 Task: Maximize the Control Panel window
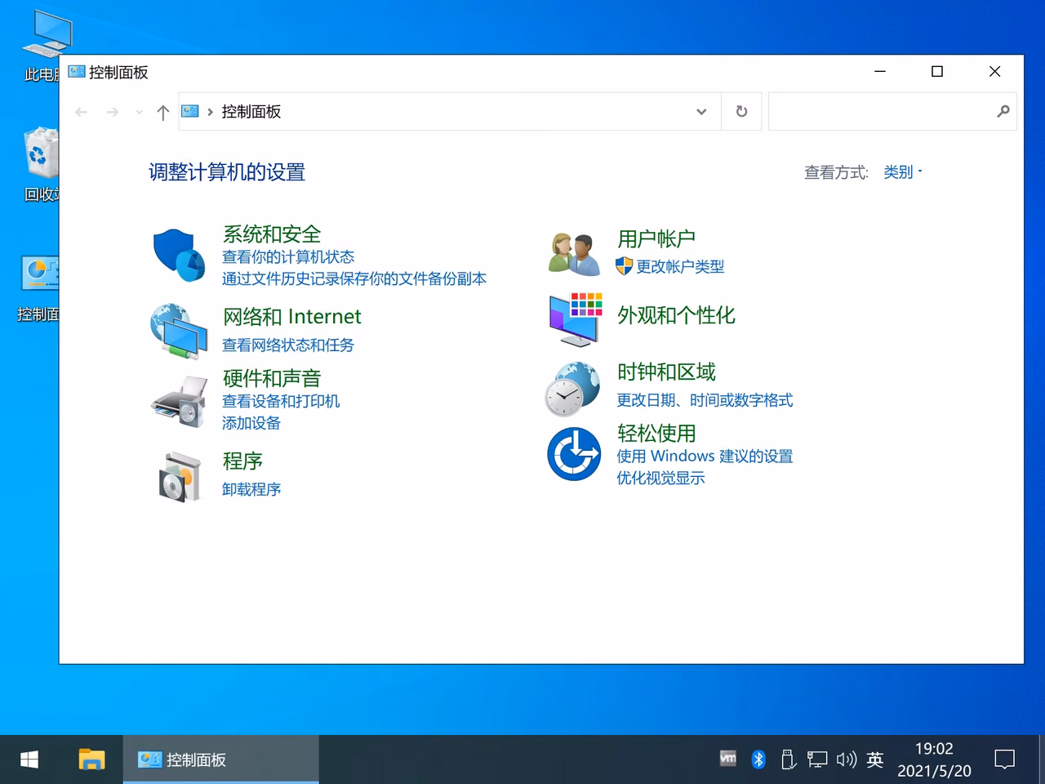pyautogui.click(x=937, y=72)
